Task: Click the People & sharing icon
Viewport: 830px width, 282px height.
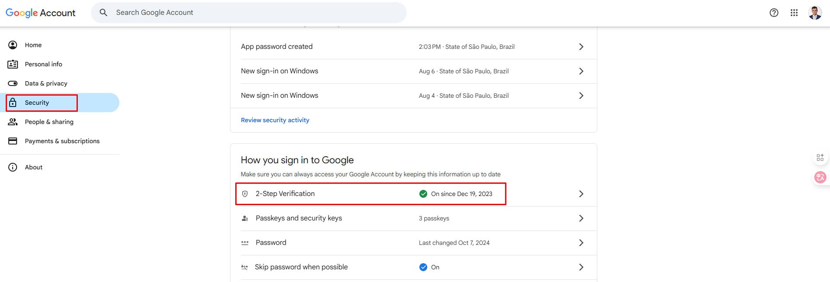Action: point(13,122)
